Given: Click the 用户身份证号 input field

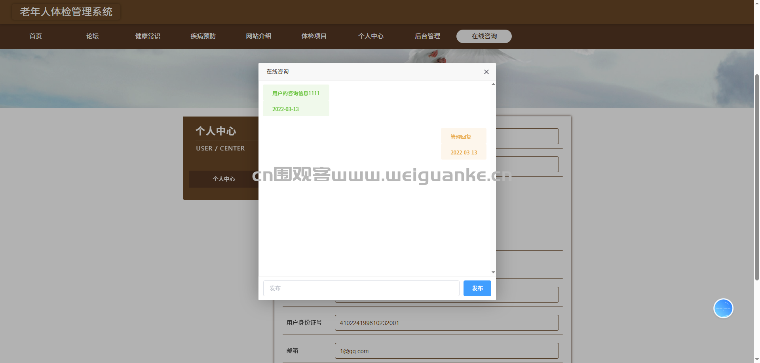Looking at the screenshot, I should [x=446, y=323].
